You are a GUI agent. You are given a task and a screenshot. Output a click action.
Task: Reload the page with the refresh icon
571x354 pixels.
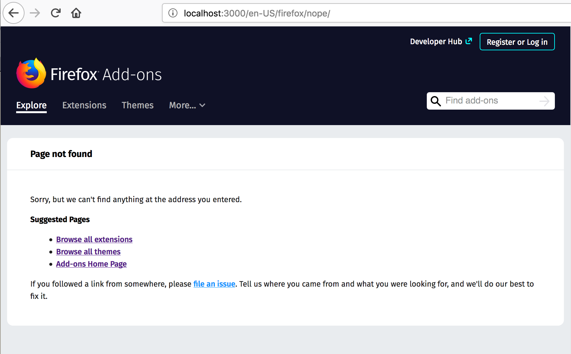tap(56, 13)
